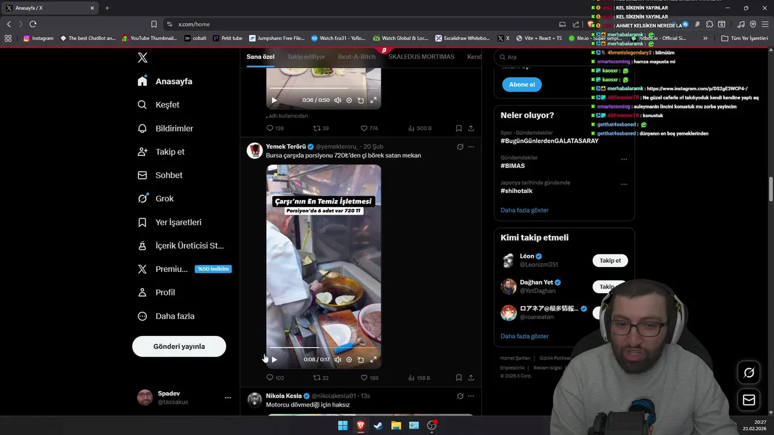Open settings gear on Yemek Terörü video

pyautogui.click(x=349, y=359)
